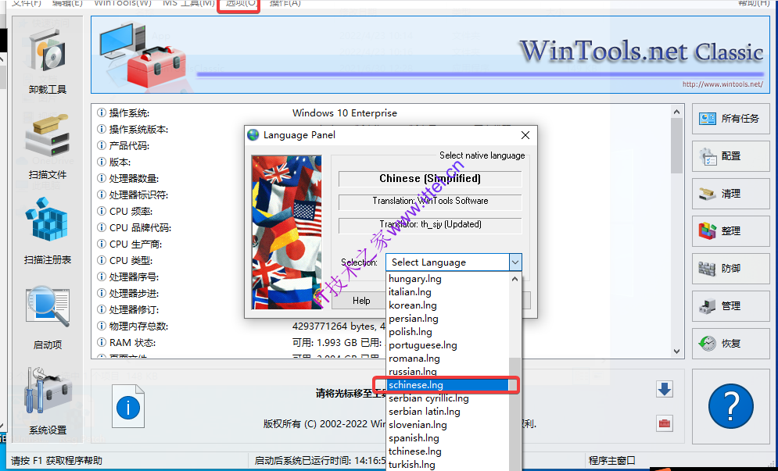Image resolution: width=778 pixels, height=471 pixels.
Task: Click the 整理 organize button
Action: point(731,231)
